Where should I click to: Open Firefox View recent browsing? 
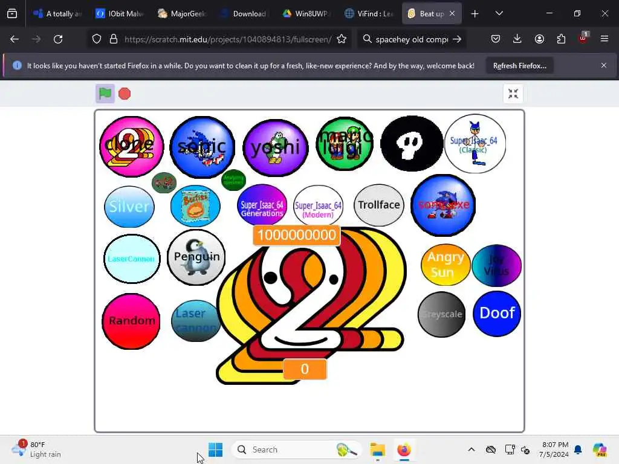pyautogui.click(x=12, y=14)
